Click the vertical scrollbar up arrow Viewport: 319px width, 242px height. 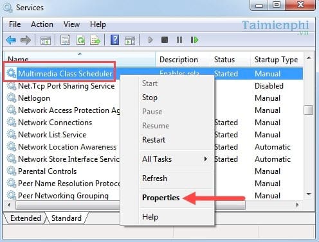click(x=309, y=58)
